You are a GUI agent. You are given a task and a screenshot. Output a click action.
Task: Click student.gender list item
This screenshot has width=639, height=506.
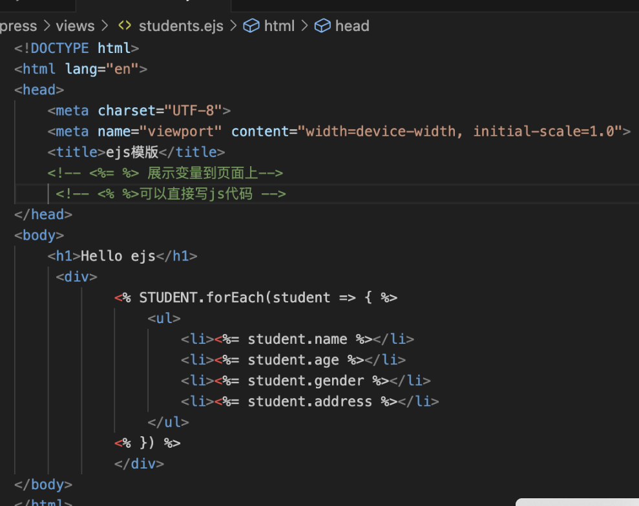(x=306, y=381)
